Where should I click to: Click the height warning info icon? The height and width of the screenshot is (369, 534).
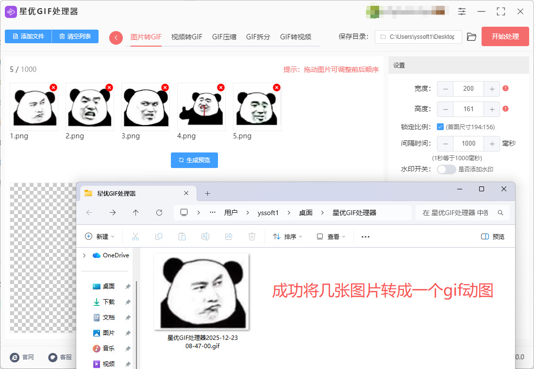pos(505,109)
